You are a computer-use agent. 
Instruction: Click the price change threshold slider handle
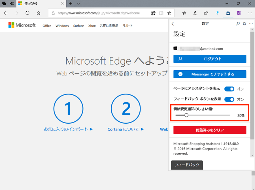186,115
